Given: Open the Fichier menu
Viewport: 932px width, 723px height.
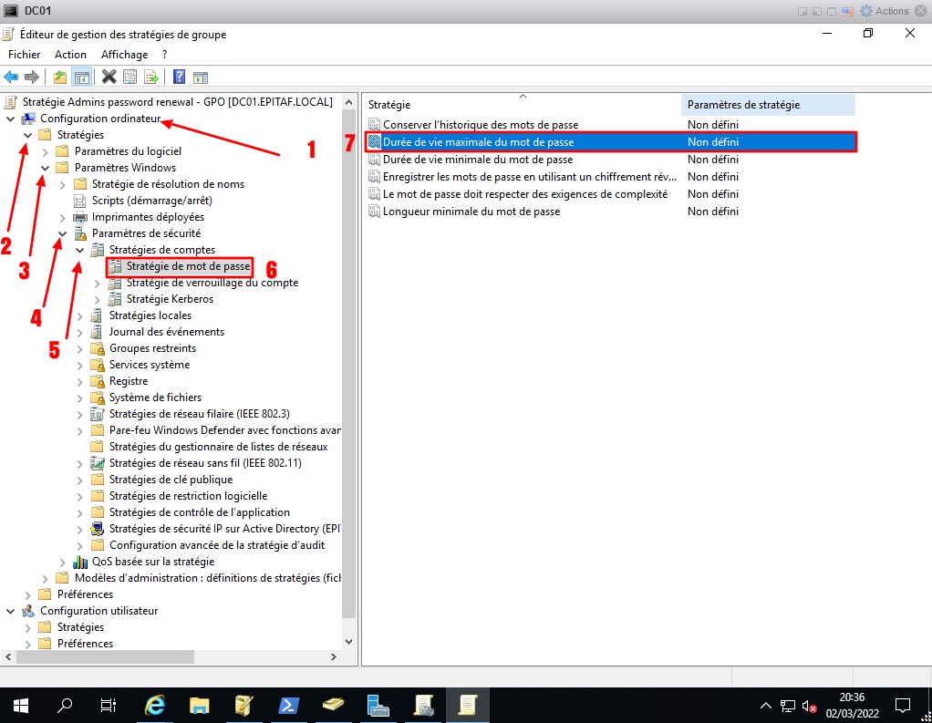Looking at the screenshot, I should click(x=25, y=55).
